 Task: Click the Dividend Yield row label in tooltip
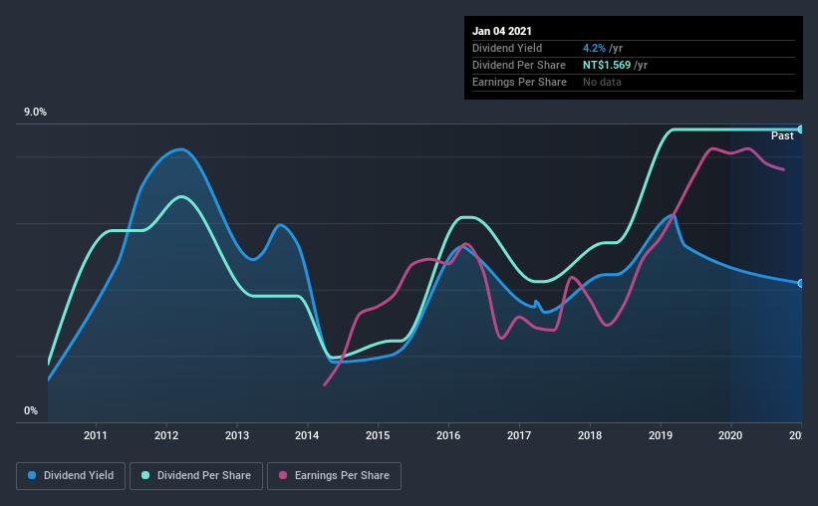coord(507,48)
